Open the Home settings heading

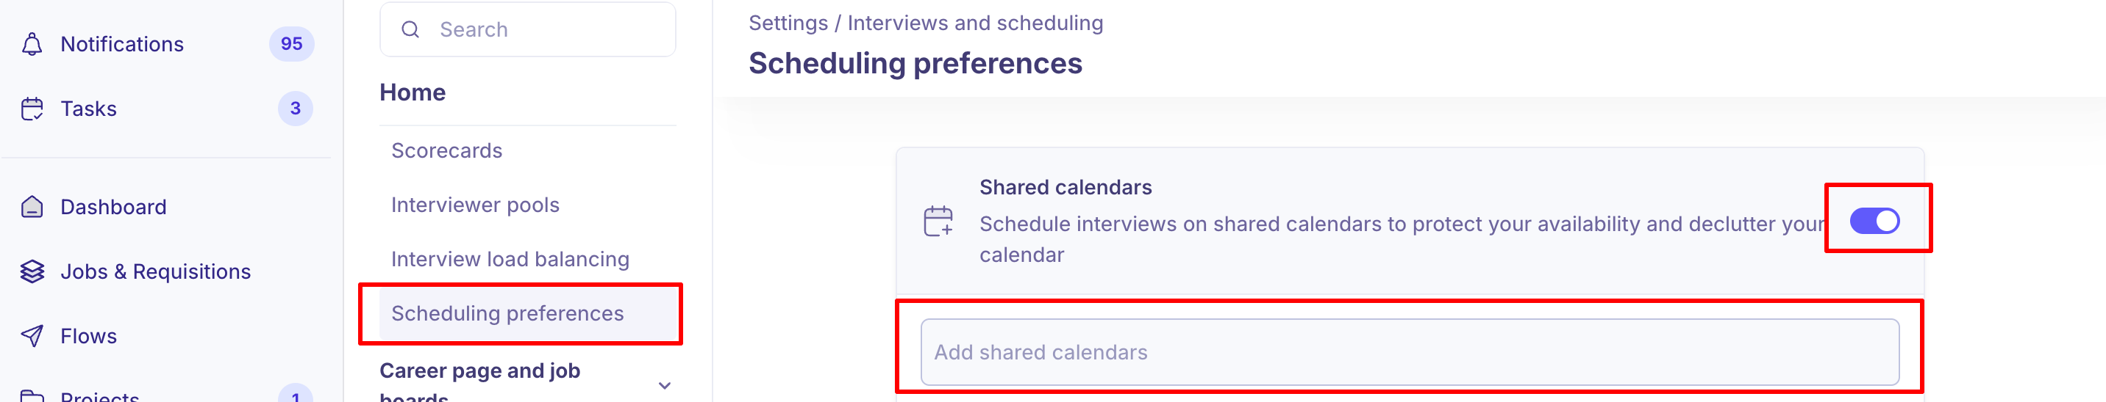(412, 93)
